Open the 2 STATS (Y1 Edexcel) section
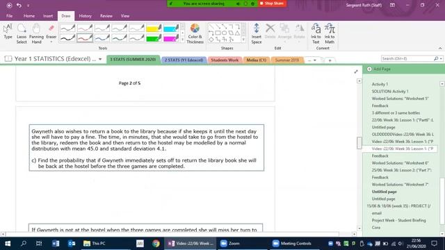 (184, 60)
